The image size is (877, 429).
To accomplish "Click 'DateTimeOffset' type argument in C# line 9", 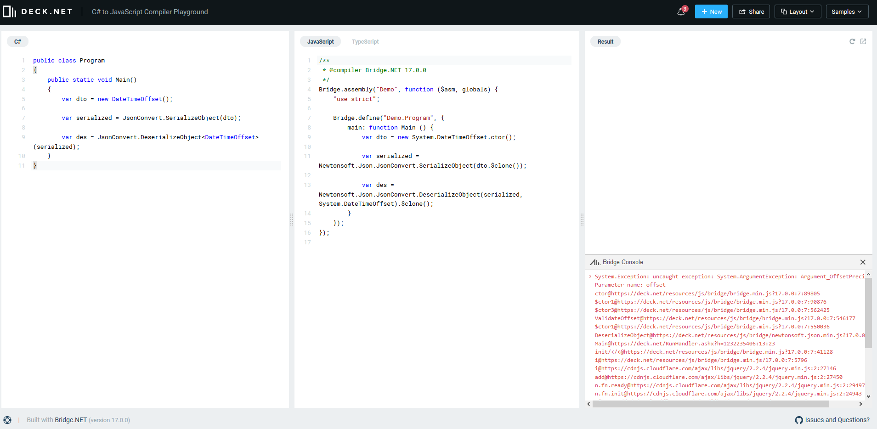I will coord(230,137).
